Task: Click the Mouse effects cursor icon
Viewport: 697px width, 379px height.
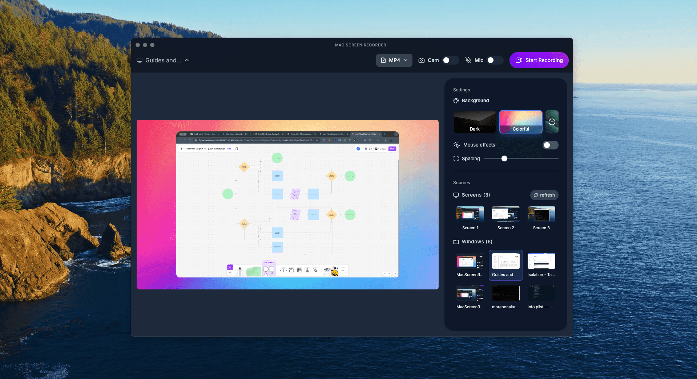Action: pos(456,145)
